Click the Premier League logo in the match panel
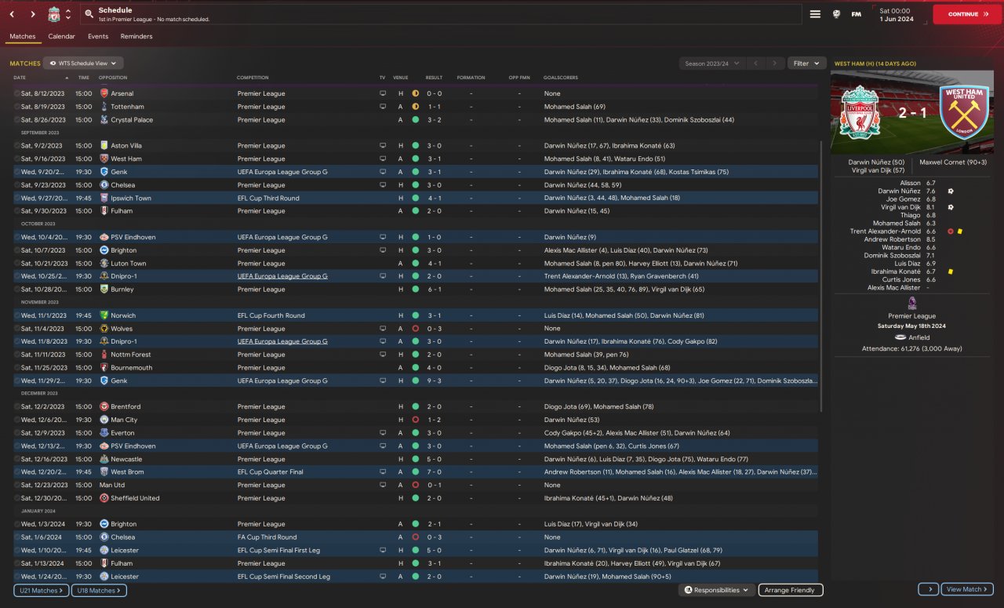 pos(911,303)
